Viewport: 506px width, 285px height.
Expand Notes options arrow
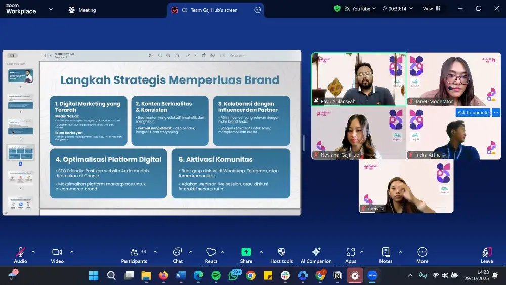click(x=400, y=252)
